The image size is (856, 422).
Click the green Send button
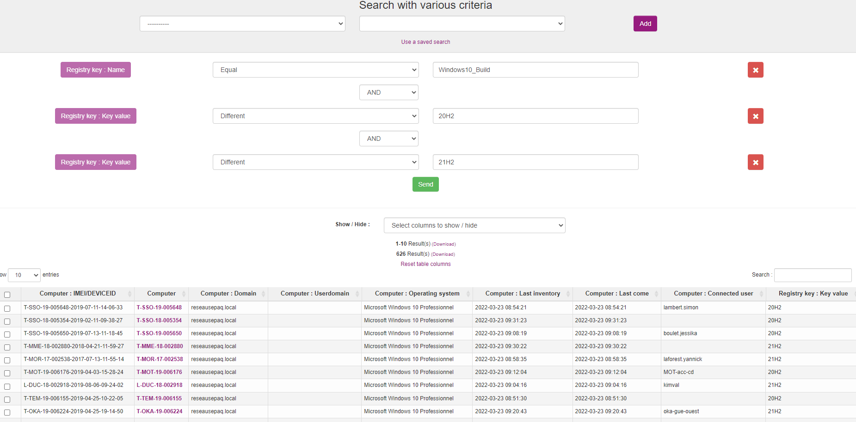425,184
